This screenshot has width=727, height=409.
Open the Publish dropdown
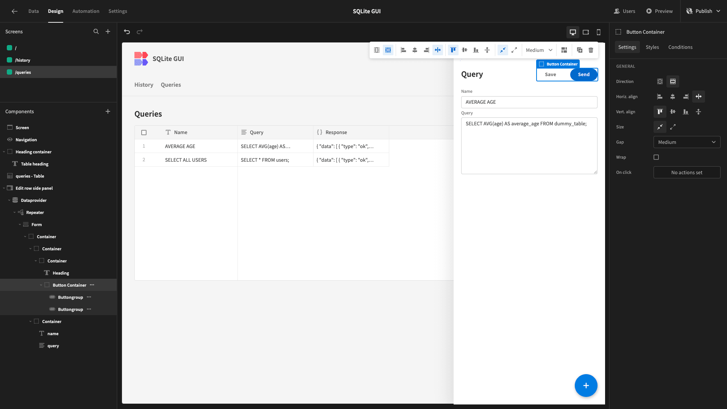tap(704, 11)
